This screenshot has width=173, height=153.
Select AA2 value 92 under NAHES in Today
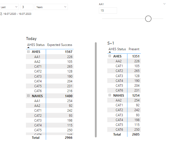pos(71,106)
